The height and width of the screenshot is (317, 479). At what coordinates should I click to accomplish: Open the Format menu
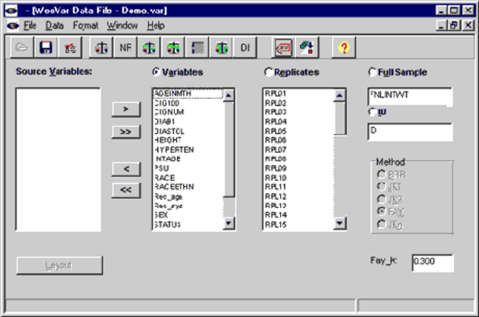(85, 26)
